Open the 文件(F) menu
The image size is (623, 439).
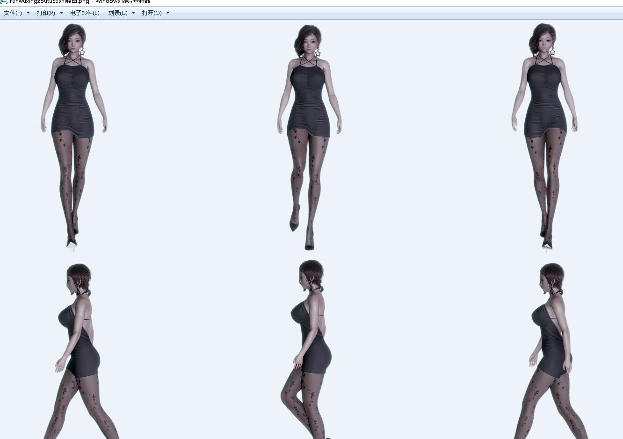point(17,13)
